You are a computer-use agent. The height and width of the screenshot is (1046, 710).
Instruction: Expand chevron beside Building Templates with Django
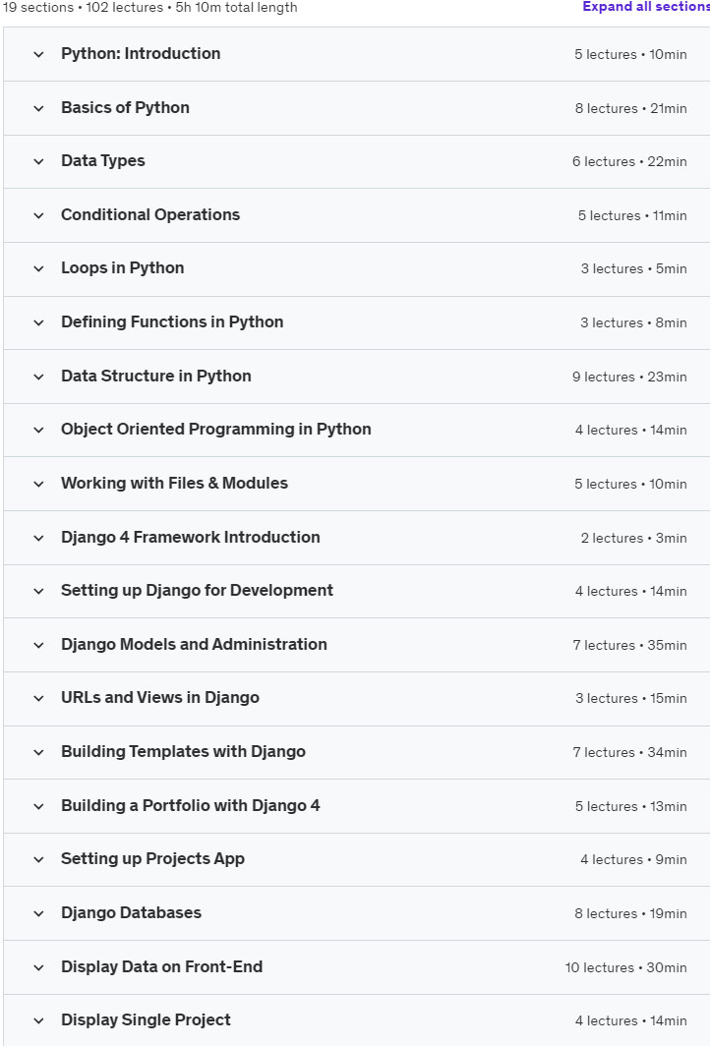point(38,752)
